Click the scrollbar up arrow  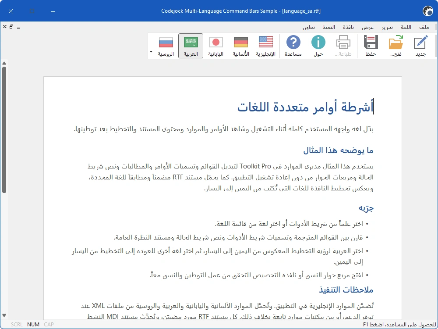point(4,63)
